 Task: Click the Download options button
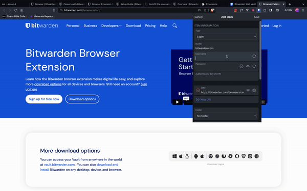pos(82,99)
